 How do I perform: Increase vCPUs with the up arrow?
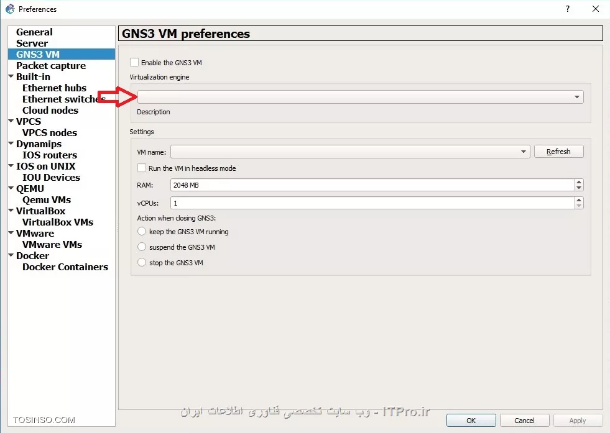579,200
